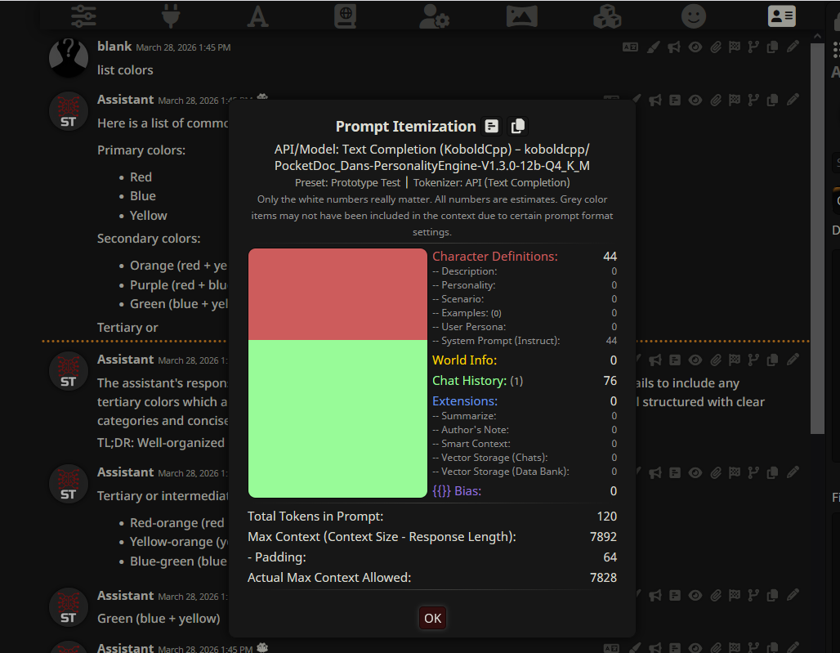Screen dimensions: 840x653
Task: Checkpoint flag on 'Tertiary or intermediate' message
Action: pos(735,473)
